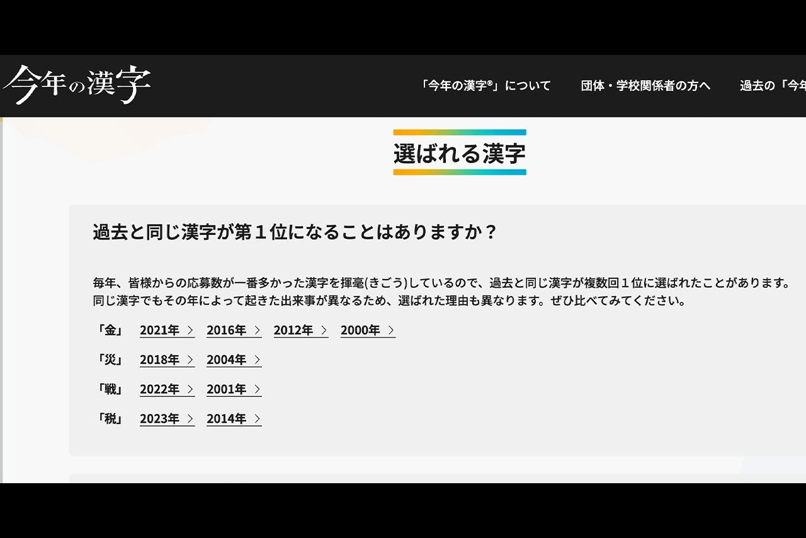Click the arrow icon beside 2022年 under 「戦」
Image resolution: width=806 pixels, height=538 pixels.
(191, 389)
